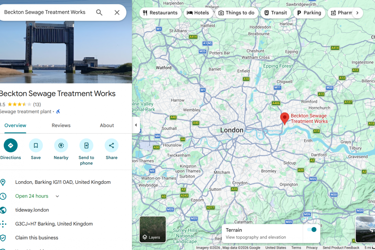Image resolution: width=375 pixels, height=250 pixels.
Task: Select the Transit filter chip
Action: (275, 13)
